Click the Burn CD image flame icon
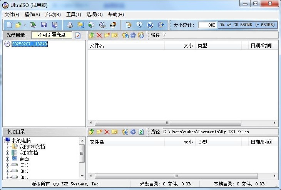The height and width of the screenshot is (190, 281). pyautogui.click(x=113, y=25)
